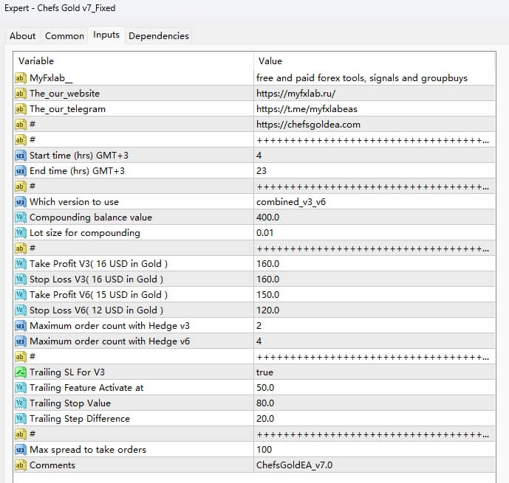Select the Lot size for compounding 0.01 value

coord(266,233)
